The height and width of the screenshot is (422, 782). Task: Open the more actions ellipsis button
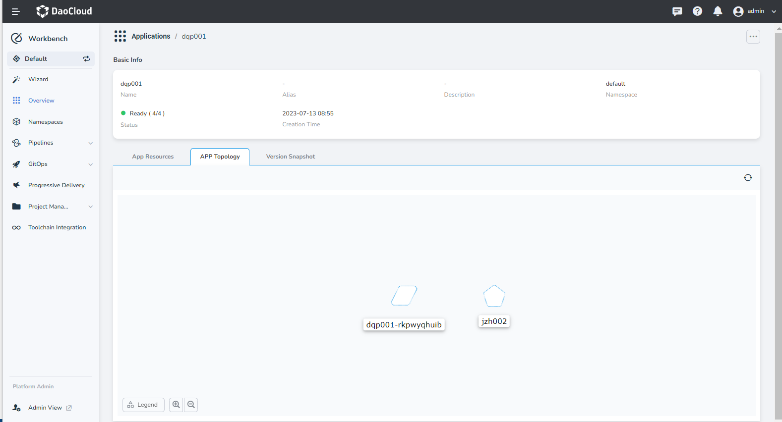tap(753, 37)
